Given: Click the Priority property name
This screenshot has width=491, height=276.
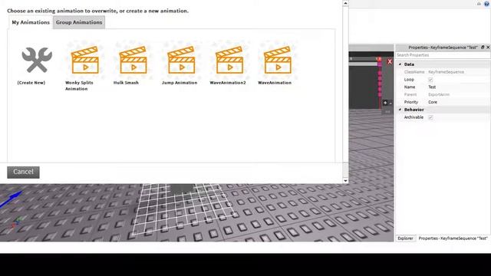Looking at the screenshot, I should click(x=411, y=102).
